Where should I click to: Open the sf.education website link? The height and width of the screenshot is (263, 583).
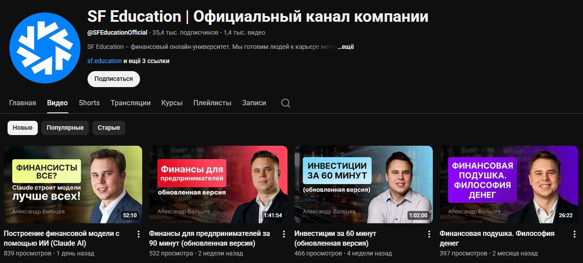104,61
